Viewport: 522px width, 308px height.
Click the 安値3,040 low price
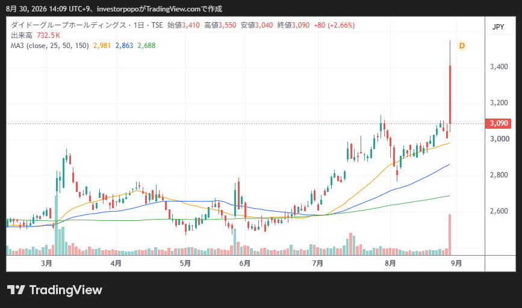pyautogui.click(x=256, y=25)
